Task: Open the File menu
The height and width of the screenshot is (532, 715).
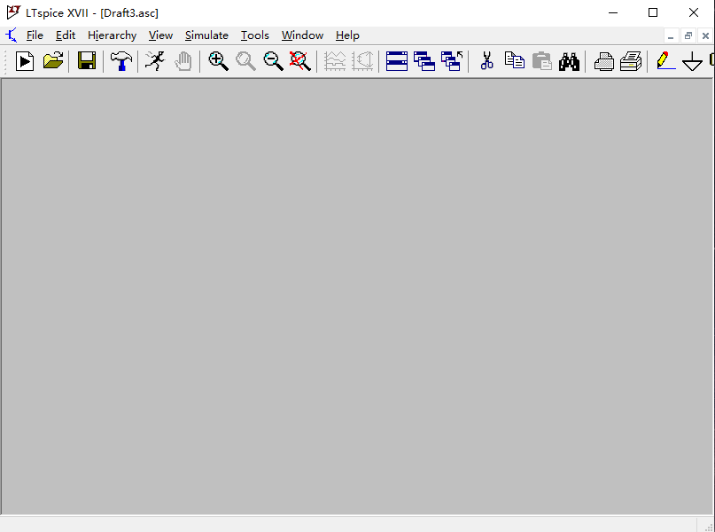Action: coord(35,35)
